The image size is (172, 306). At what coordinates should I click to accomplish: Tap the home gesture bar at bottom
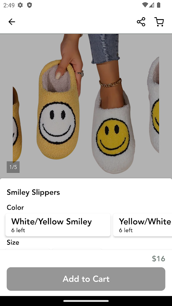coord(86,301)
